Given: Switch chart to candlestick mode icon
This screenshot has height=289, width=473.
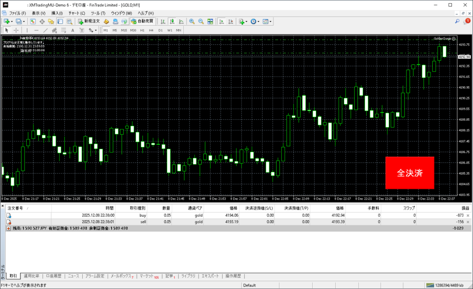Looking at the screenshot, I should 172,21.
